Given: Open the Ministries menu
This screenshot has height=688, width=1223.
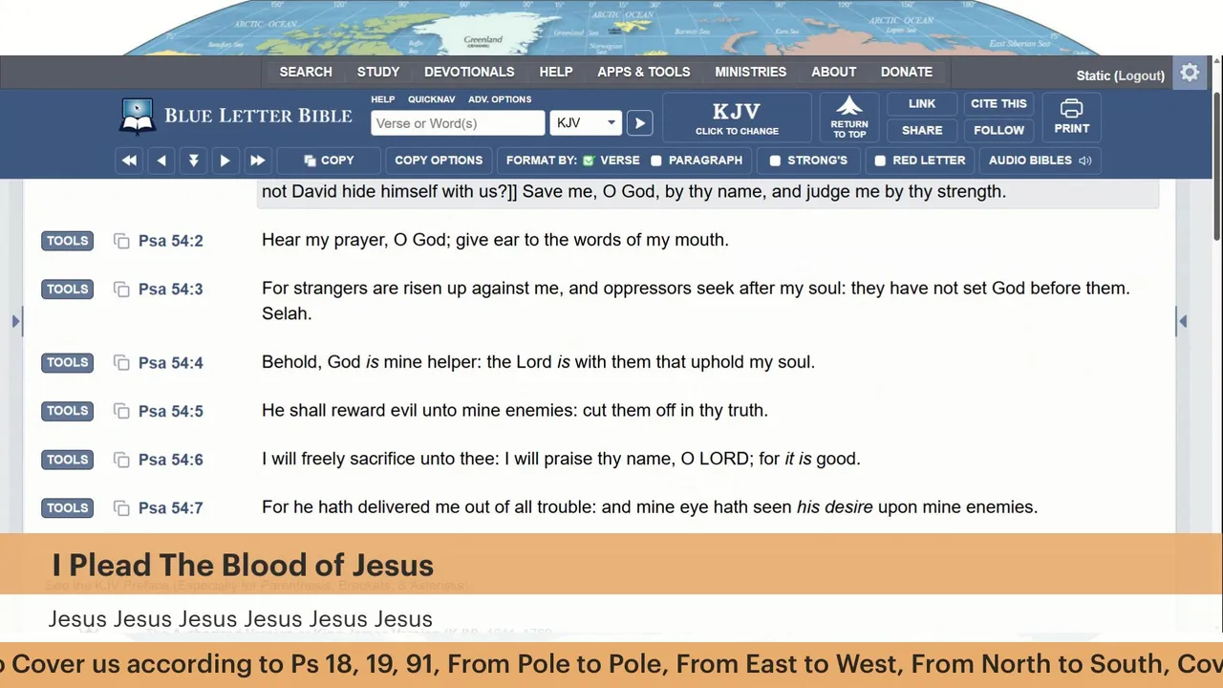Looking at the screenshot, I should (x=751, y=72).
